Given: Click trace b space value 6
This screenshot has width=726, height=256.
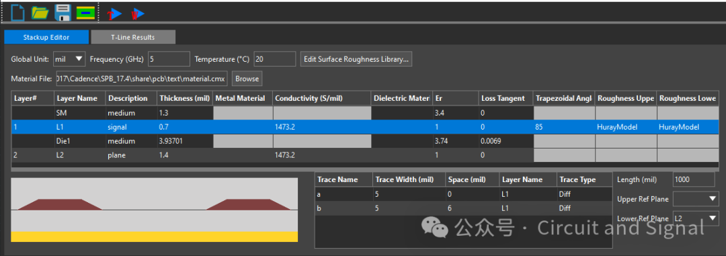Looking at the screenshot, I should [x=473, y=208].
